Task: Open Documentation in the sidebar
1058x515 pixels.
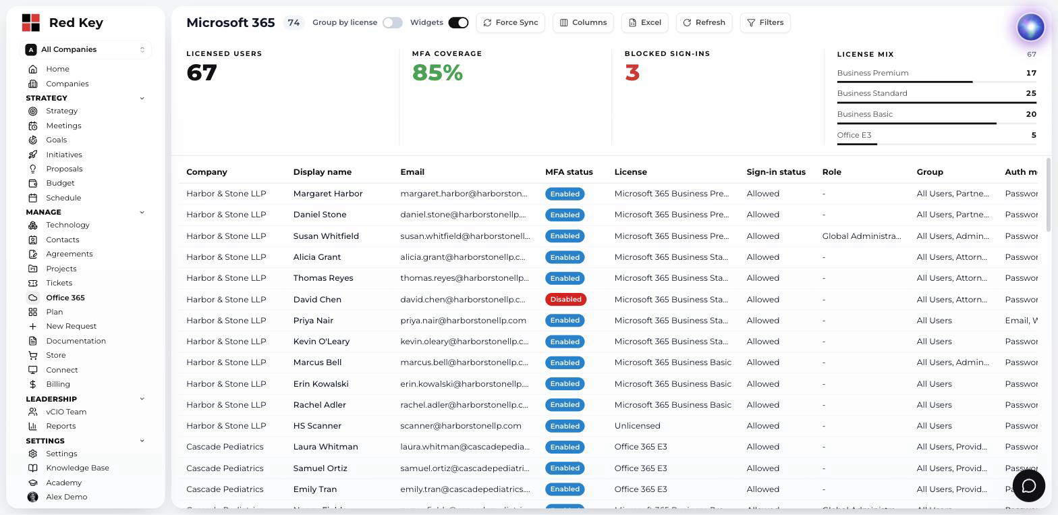Action: click(76, 341)
